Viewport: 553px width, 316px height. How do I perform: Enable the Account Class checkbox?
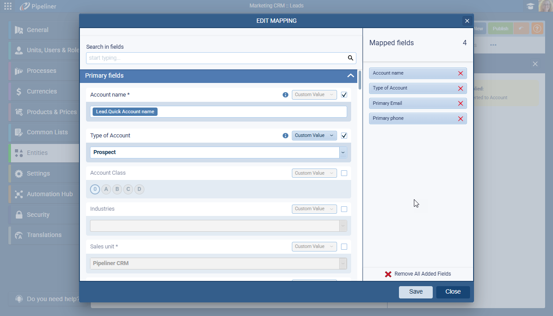344,173
